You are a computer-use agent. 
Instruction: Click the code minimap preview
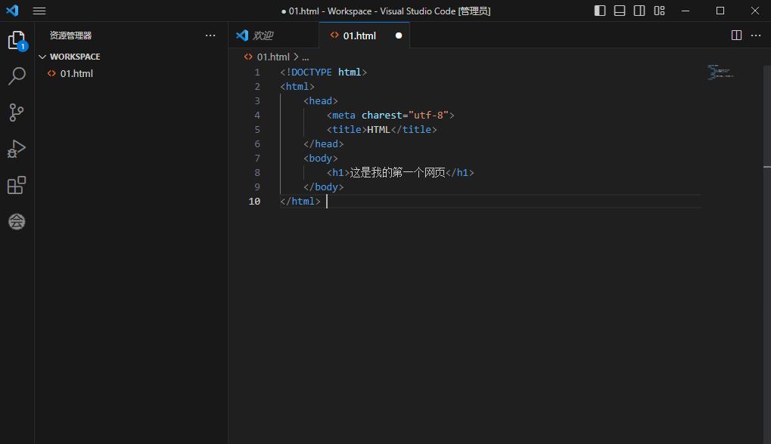717,72
